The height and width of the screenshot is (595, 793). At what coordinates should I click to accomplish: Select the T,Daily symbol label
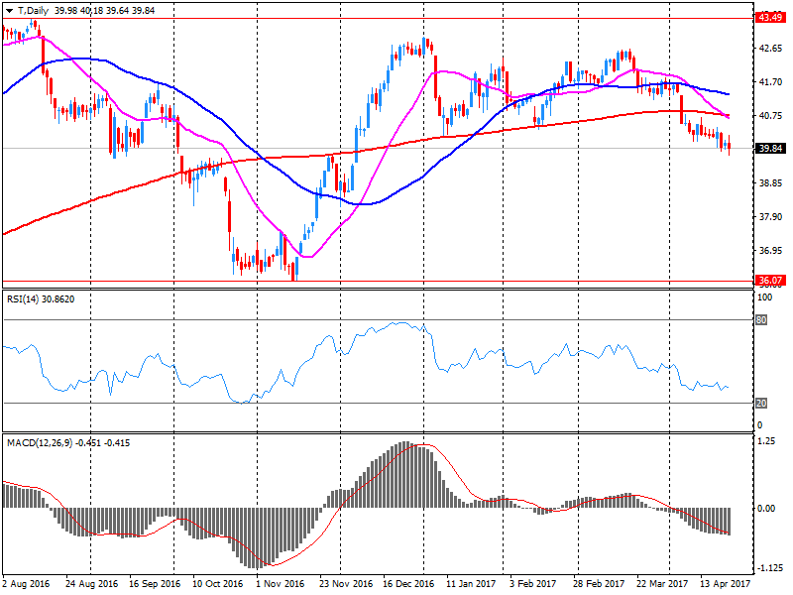33,11
